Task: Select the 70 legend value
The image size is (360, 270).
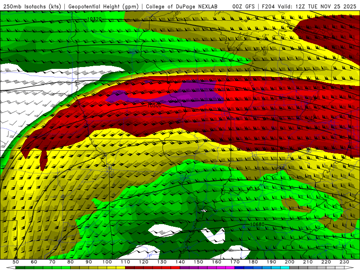Action: 52,262
